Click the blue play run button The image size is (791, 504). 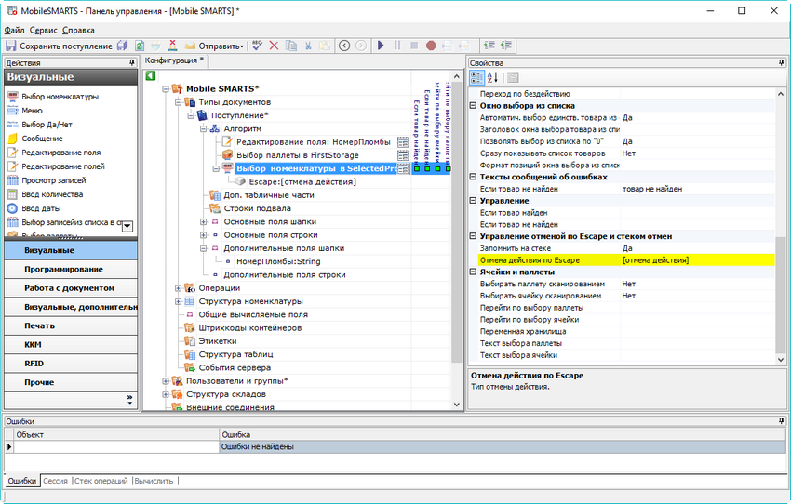tap(381, 46)
